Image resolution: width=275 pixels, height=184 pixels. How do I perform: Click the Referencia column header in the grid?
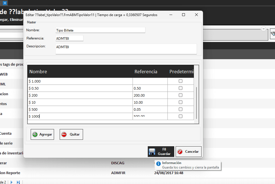pyautogui.click(x=146, y=72)
